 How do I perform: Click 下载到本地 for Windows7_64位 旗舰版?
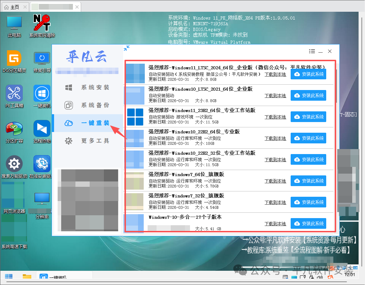pos(275,181)
